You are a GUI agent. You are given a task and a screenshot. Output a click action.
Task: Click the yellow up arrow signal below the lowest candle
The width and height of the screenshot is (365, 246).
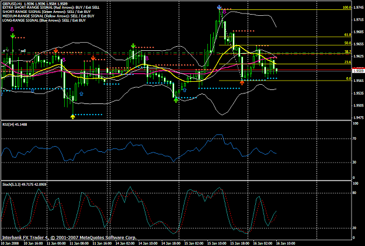coord(72,116)
